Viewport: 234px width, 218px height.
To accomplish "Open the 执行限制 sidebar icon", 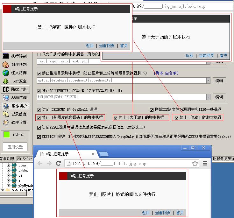I will (x=6, y=56).
